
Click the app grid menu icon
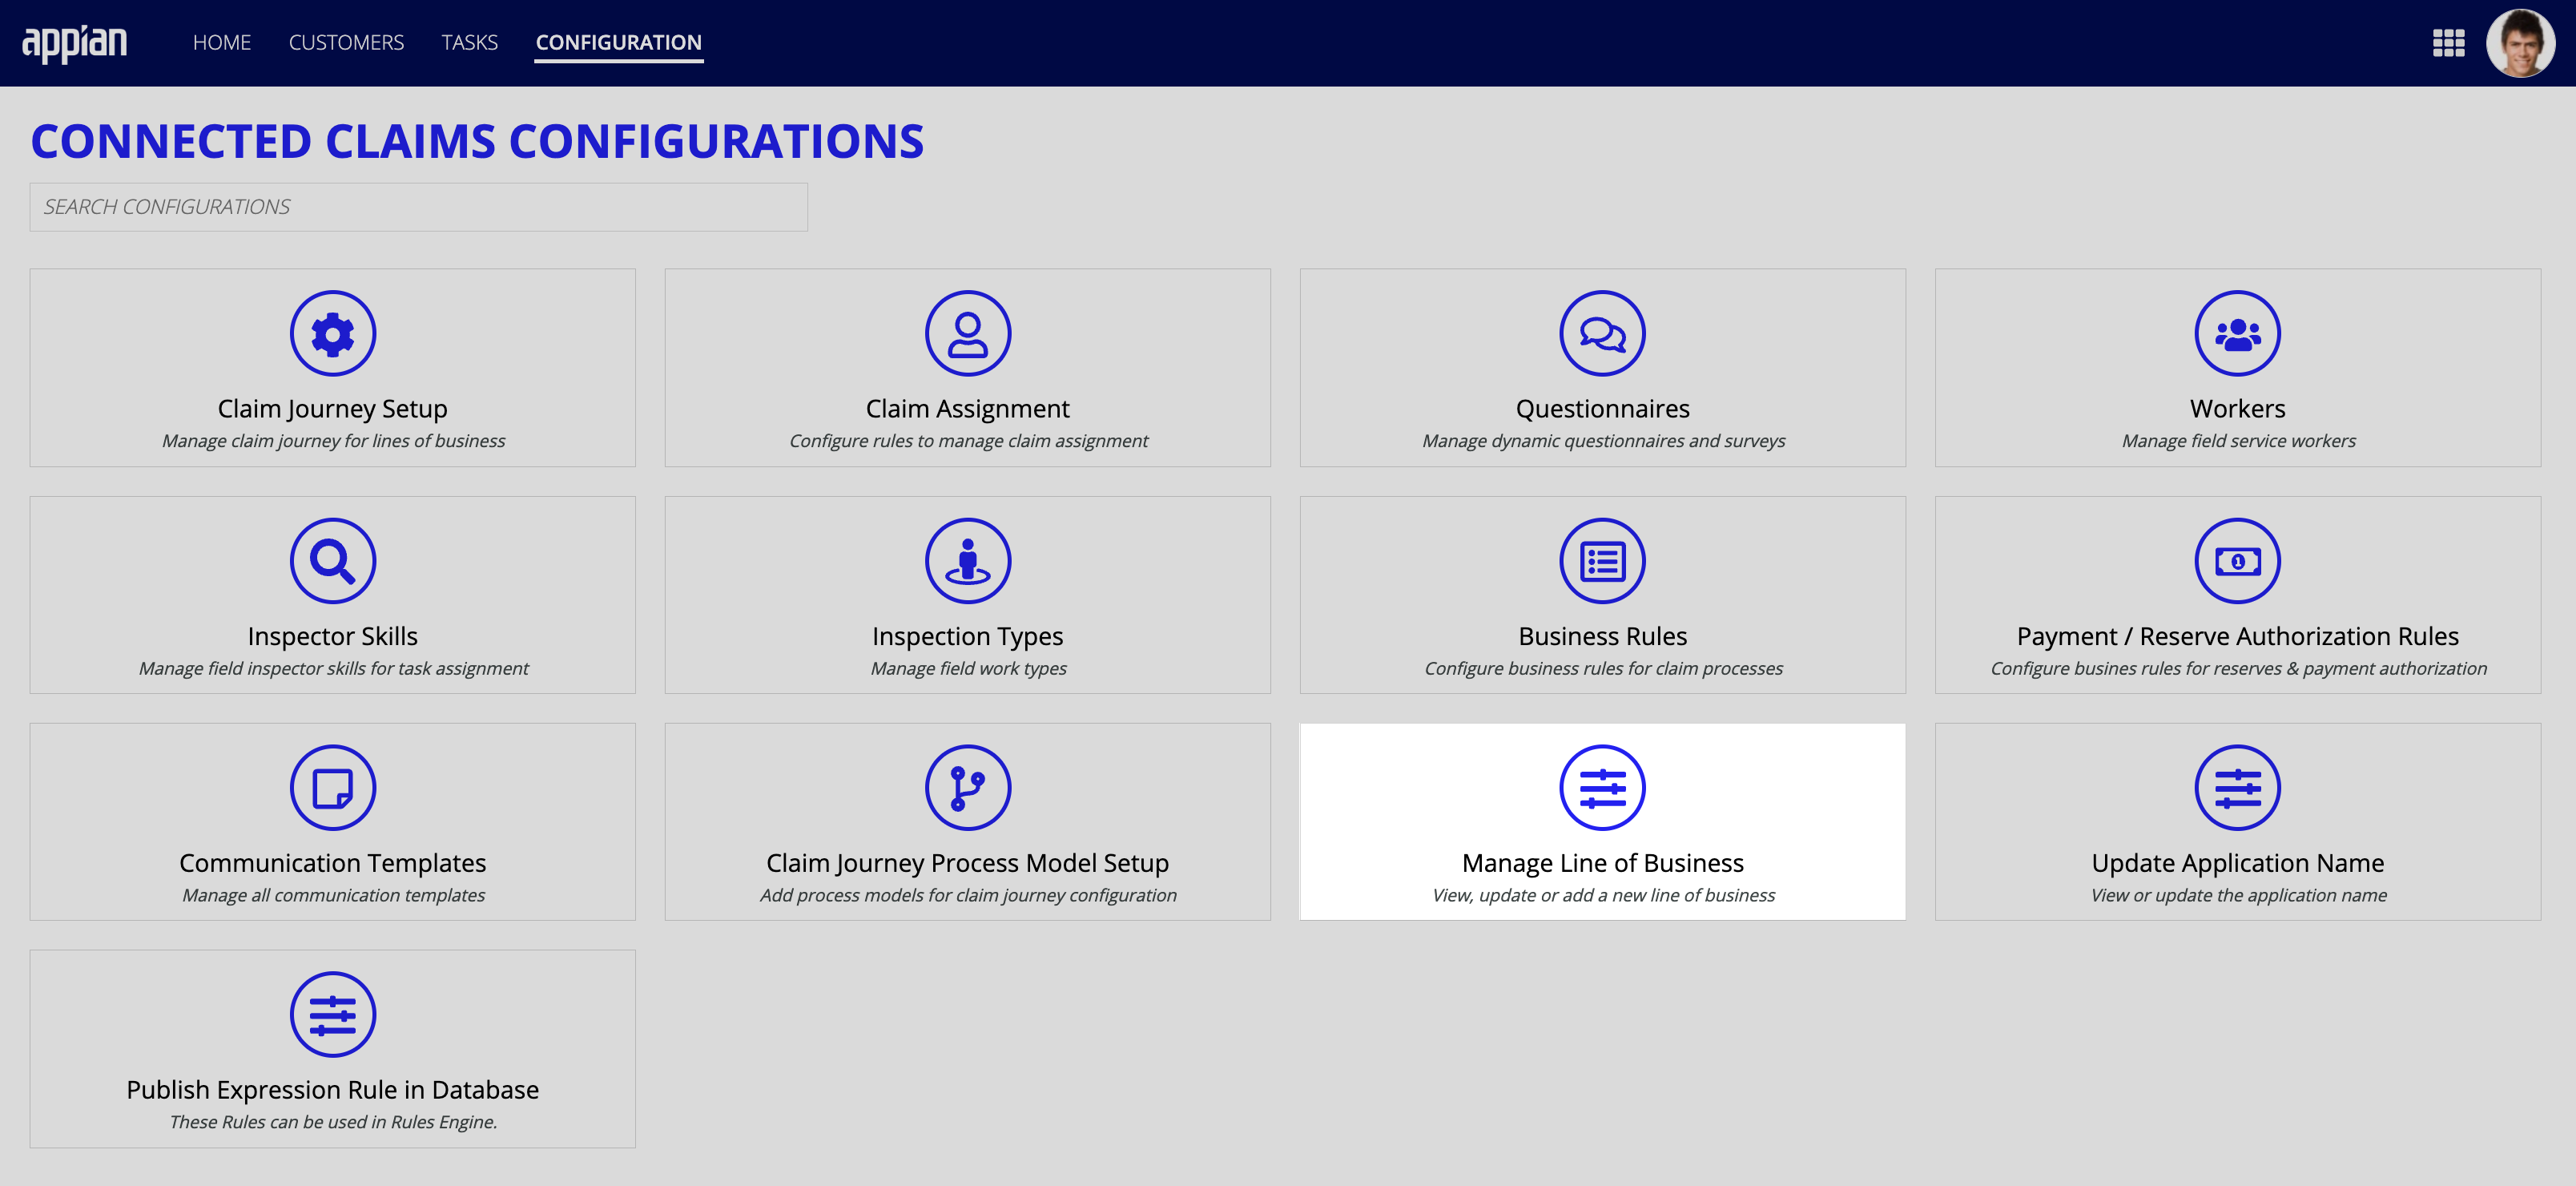click(2449, 42)
